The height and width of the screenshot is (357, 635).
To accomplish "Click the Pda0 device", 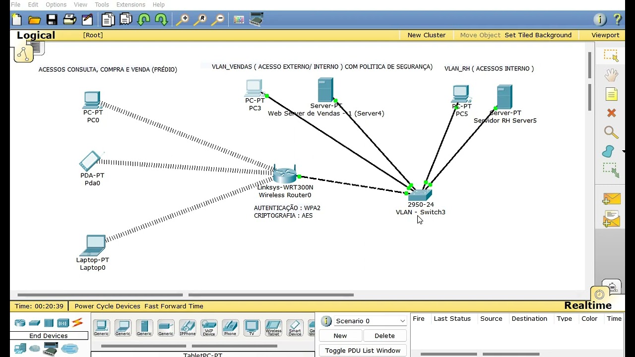I will (90, 161).
